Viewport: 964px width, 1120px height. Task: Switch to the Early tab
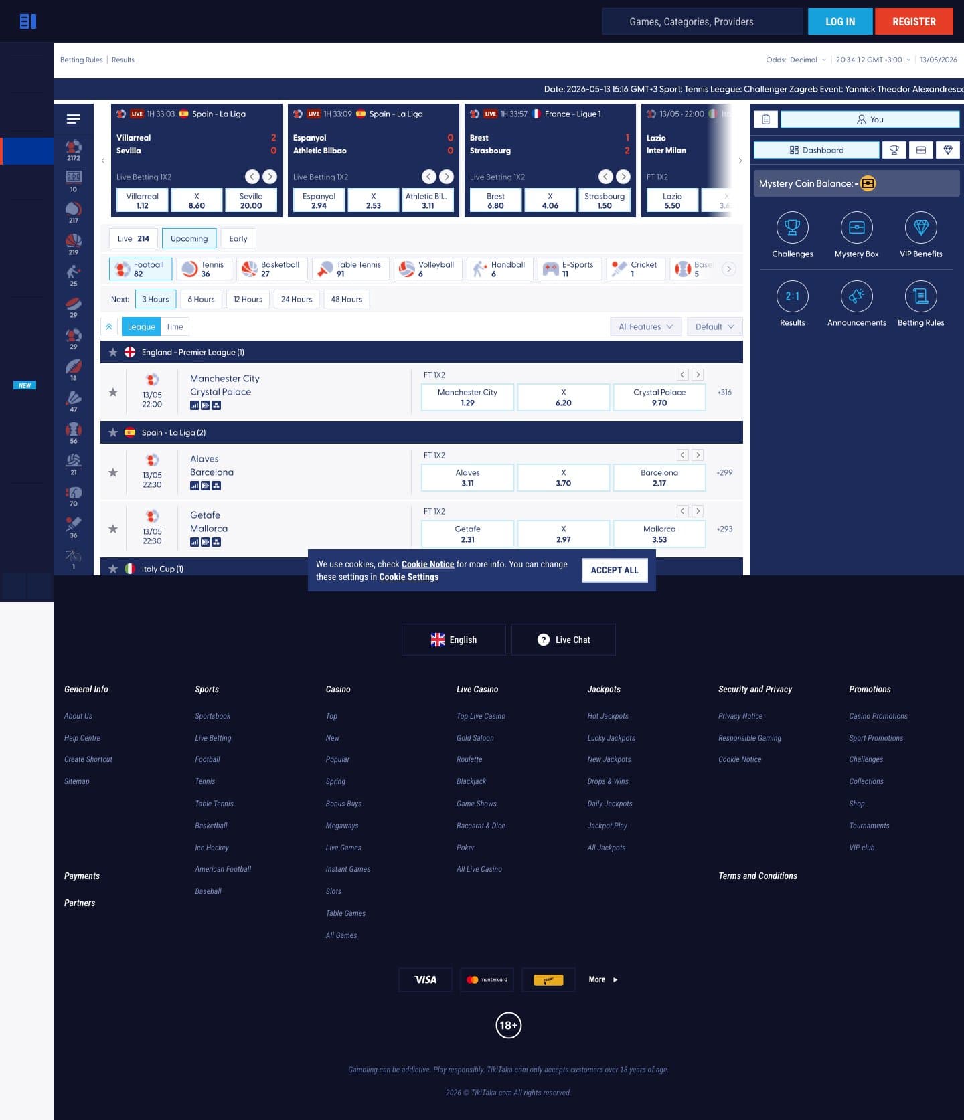coord(238,238)
